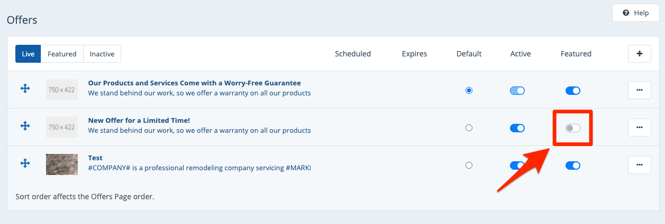Viewport: 665px width, 224px height.
Task: Switch to the Featured tab
Action: point(62,54)
